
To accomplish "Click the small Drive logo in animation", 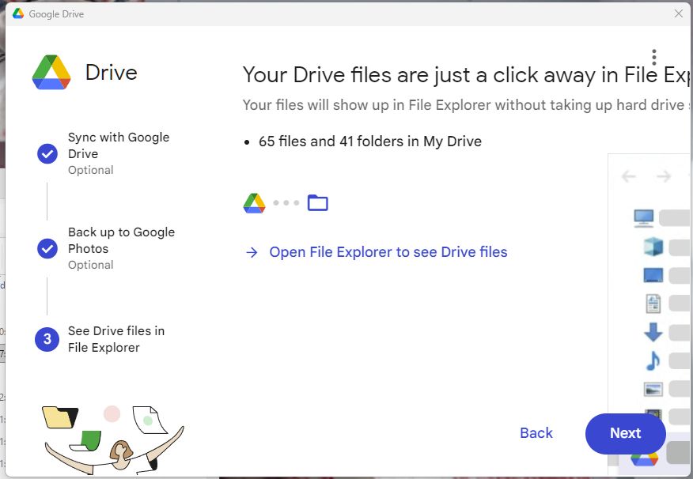I will pos(254,203).
